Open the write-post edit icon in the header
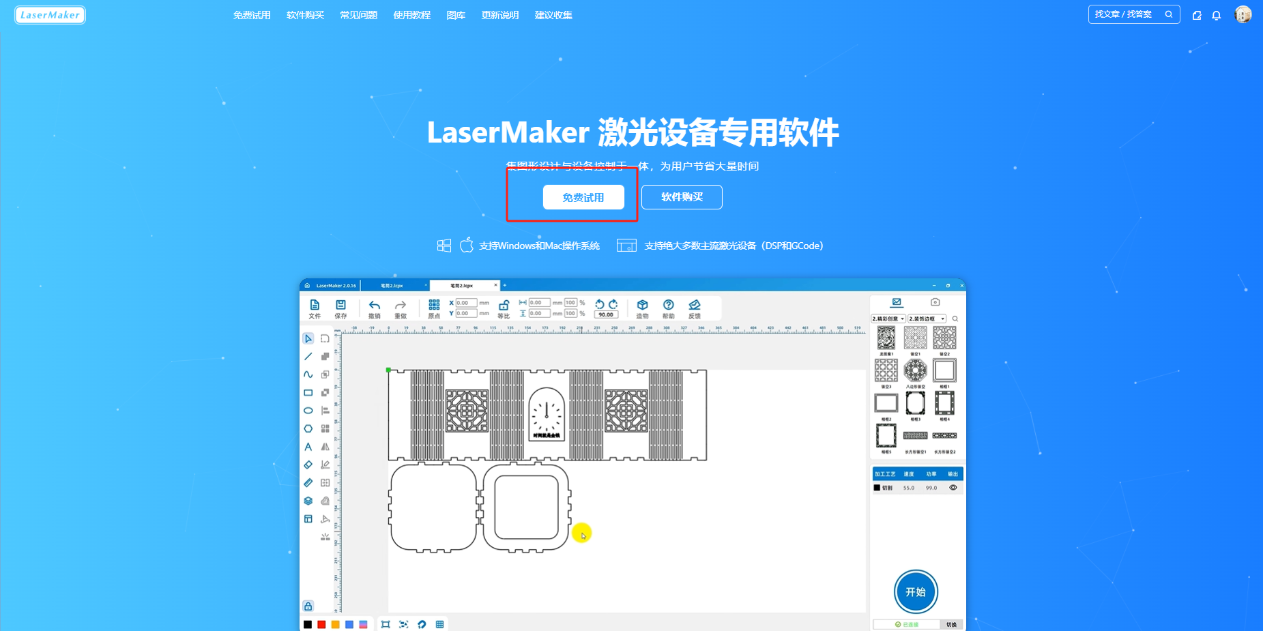Image resolution: width=1263 pixels, height=631 pixels. click(x=1197, y=15)
